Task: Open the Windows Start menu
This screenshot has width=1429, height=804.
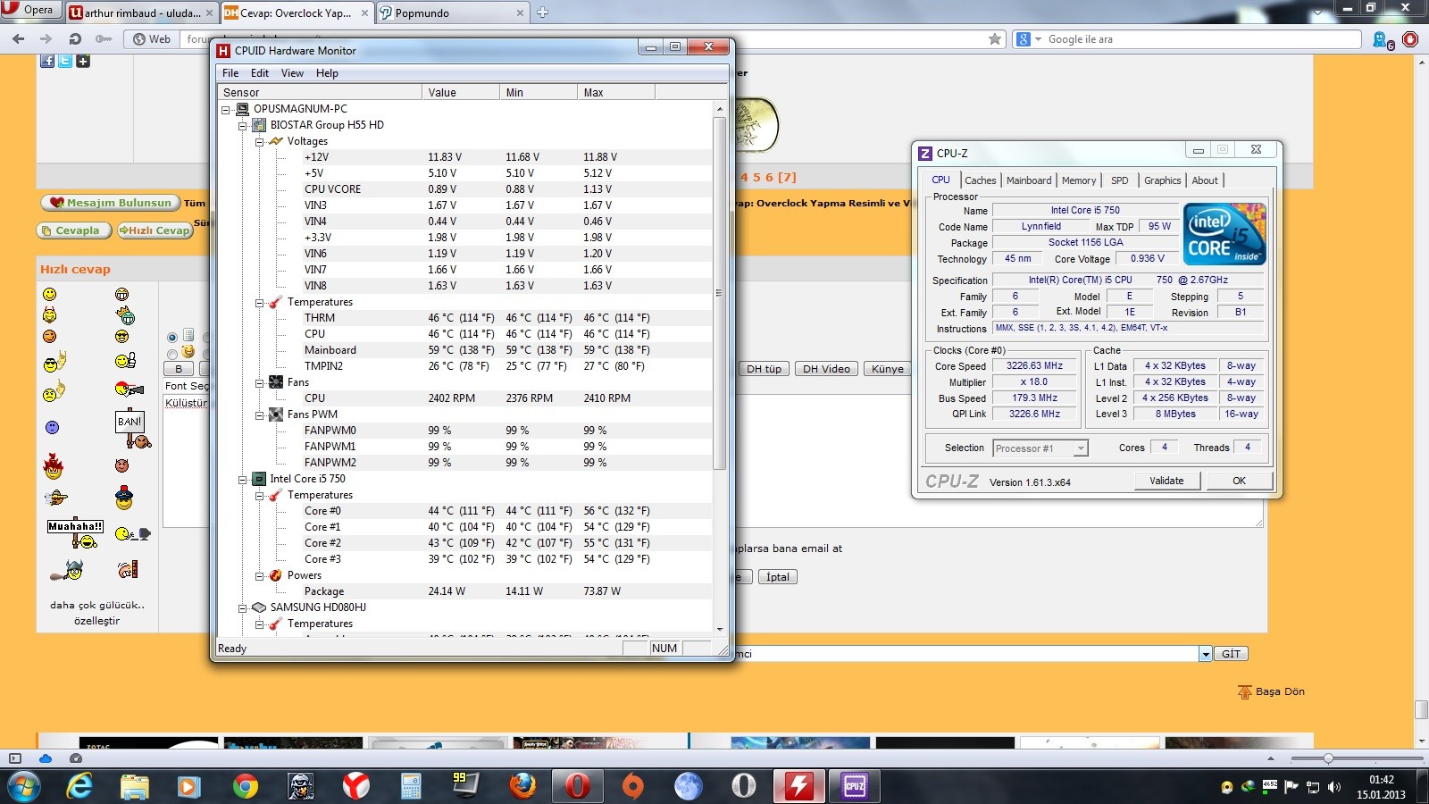Action: pyautogui.click(x=23, y=786)
